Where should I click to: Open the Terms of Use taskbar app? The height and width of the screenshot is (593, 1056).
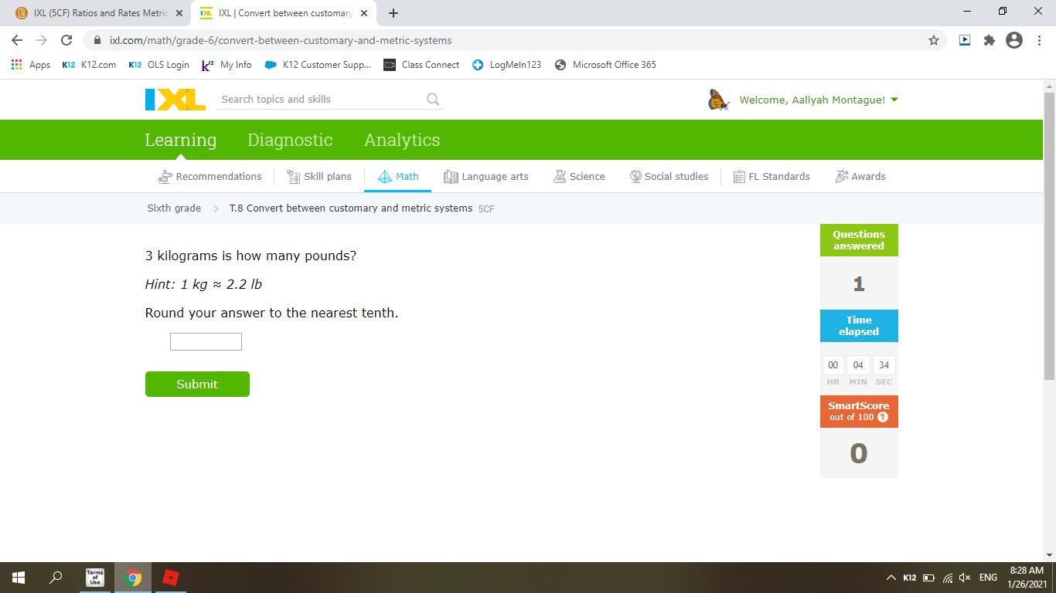point(95,578)
